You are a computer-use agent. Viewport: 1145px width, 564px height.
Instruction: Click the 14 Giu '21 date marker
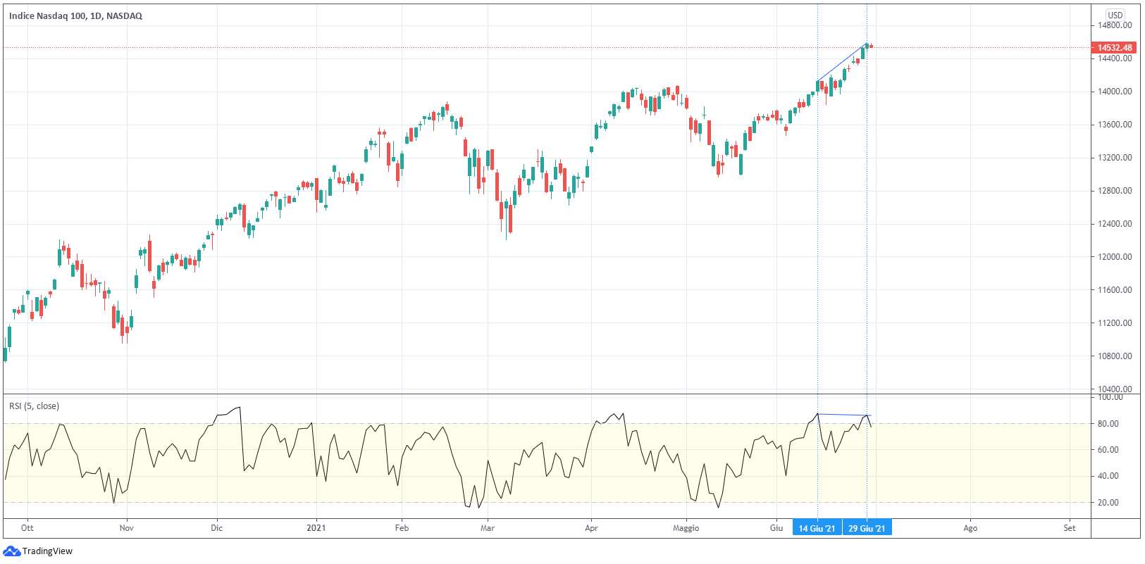tap(817, 528)
